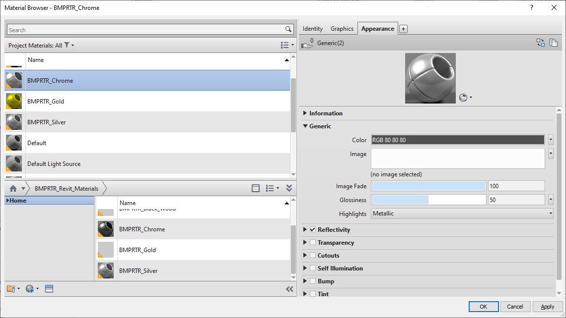Click the Apply button

[547, 307]
